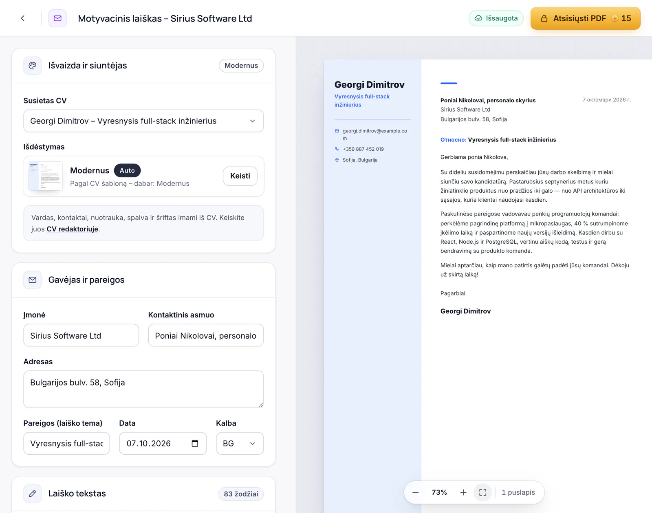Click the Adresas text area
This screenshot has width=652, height=513.
click(143, 389)
